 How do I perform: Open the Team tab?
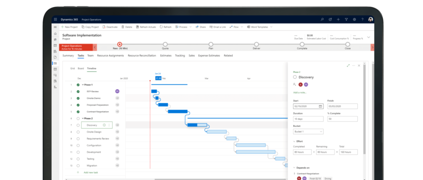(x=90, y=56)
